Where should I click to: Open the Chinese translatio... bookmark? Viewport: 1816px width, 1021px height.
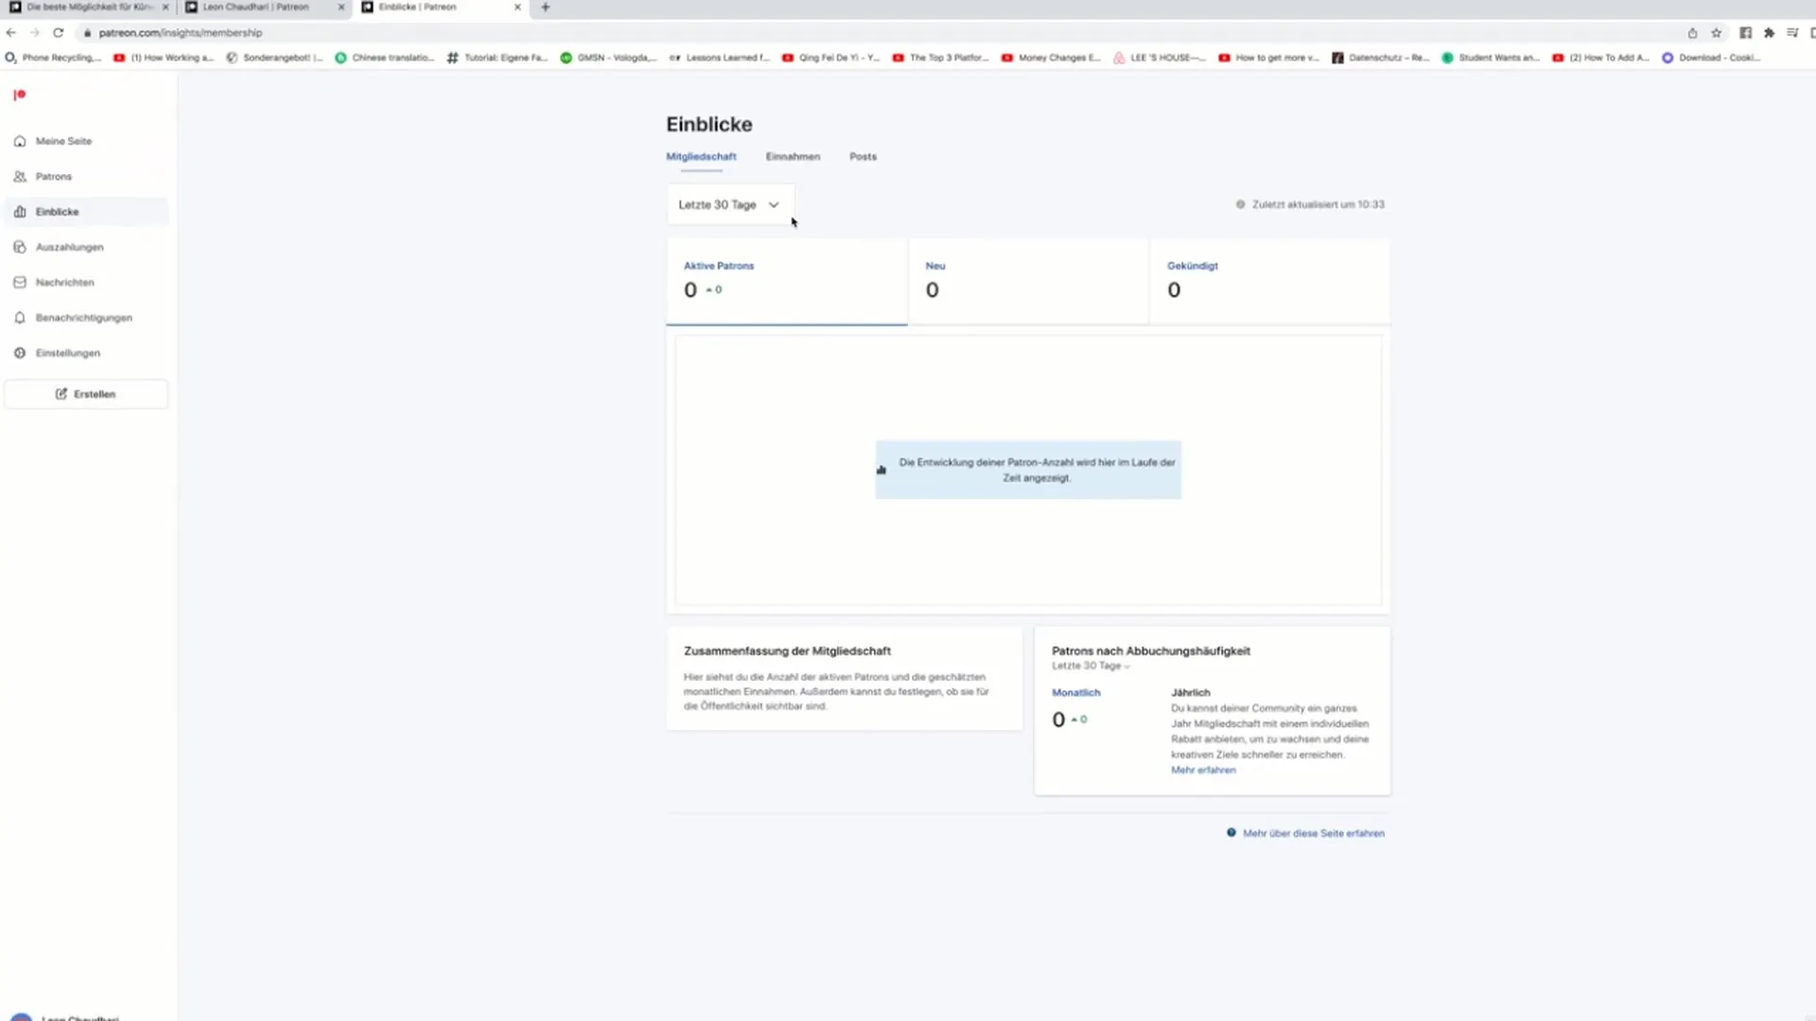pyautogui.click(x=385, y=58)
